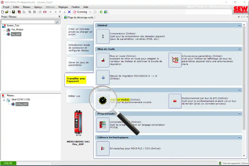Click the blue X delete icon
249x166 pixels.
coord(69,12)
